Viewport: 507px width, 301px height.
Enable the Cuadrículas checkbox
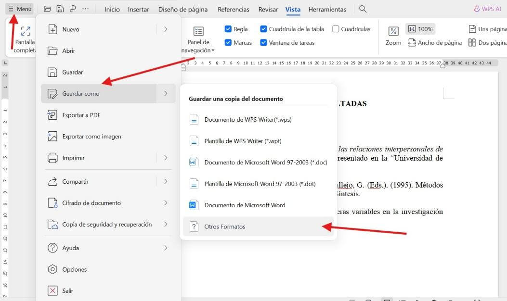click(335, 29)
